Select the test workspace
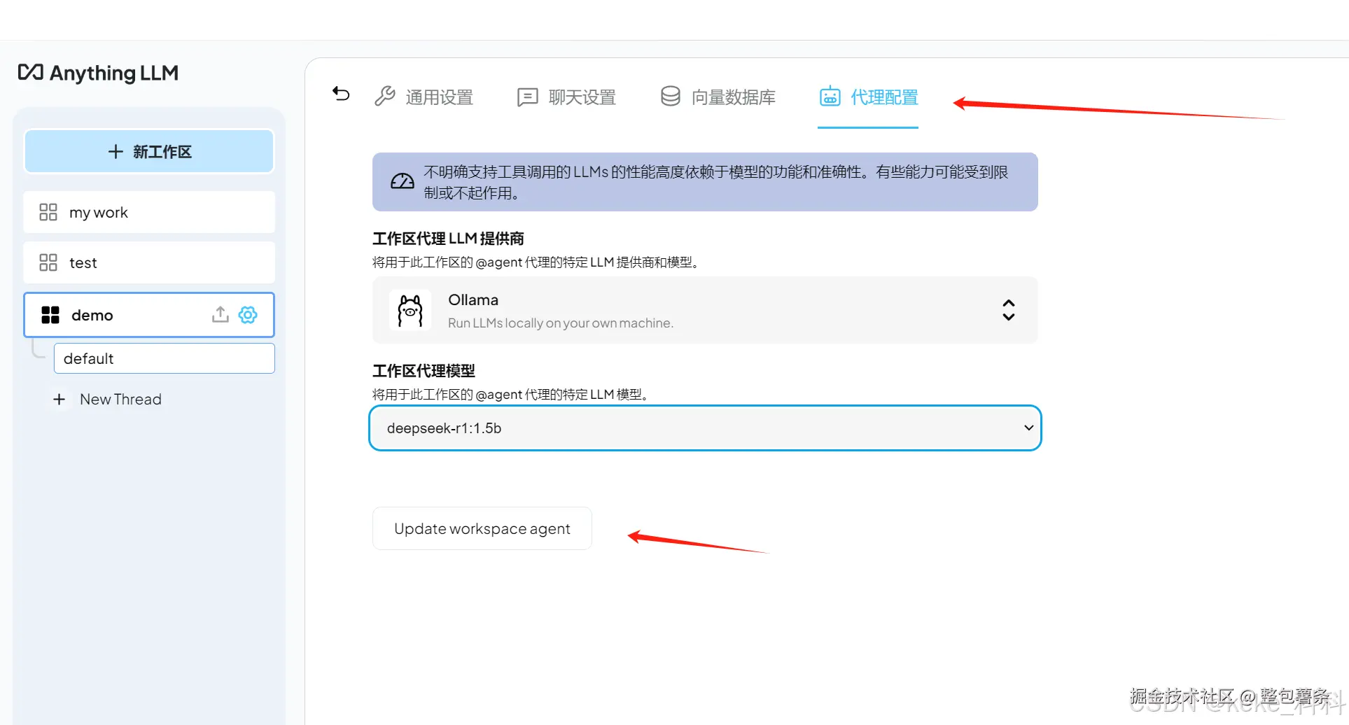 coord(83,262)
